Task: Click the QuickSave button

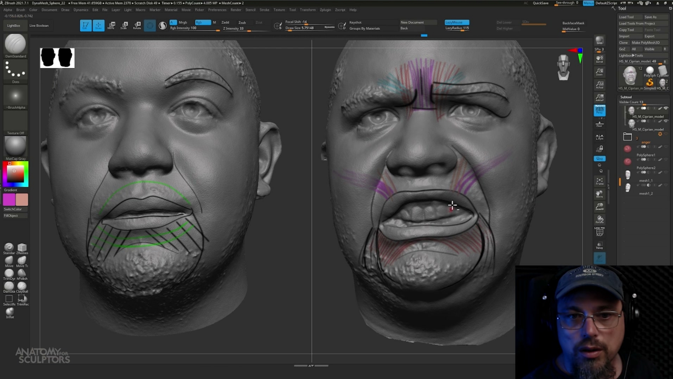Action: pos(541,3)
